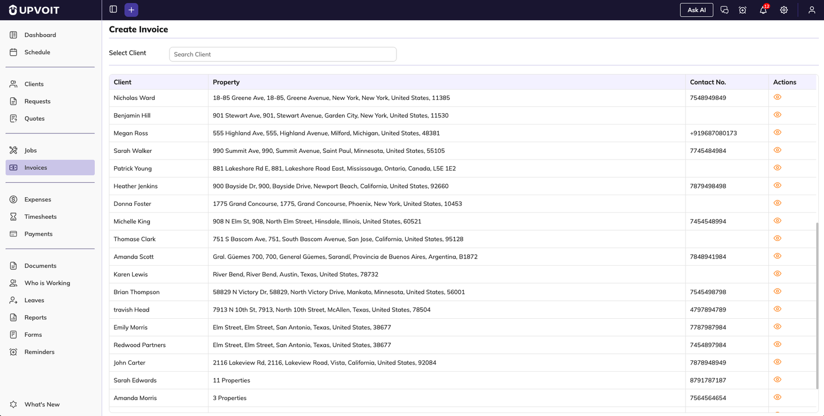The image size is (824, 416).
Task: Open the settings gear icon
Action: (x=784, y=10)
